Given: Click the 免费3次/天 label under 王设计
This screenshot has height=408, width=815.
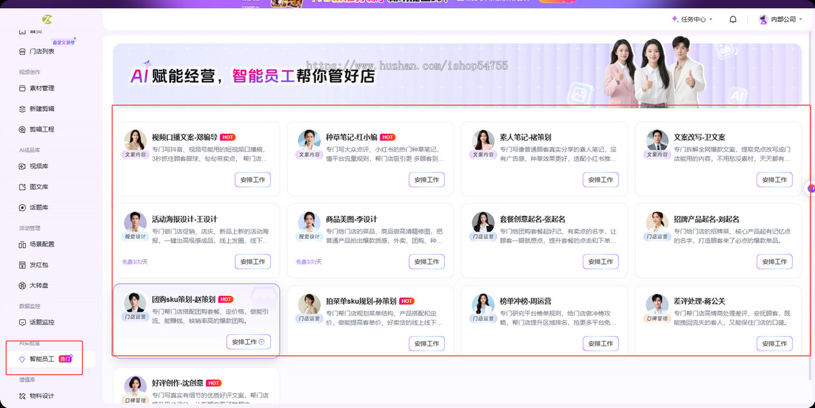Looking at the screenshot, I should (134, 262).
